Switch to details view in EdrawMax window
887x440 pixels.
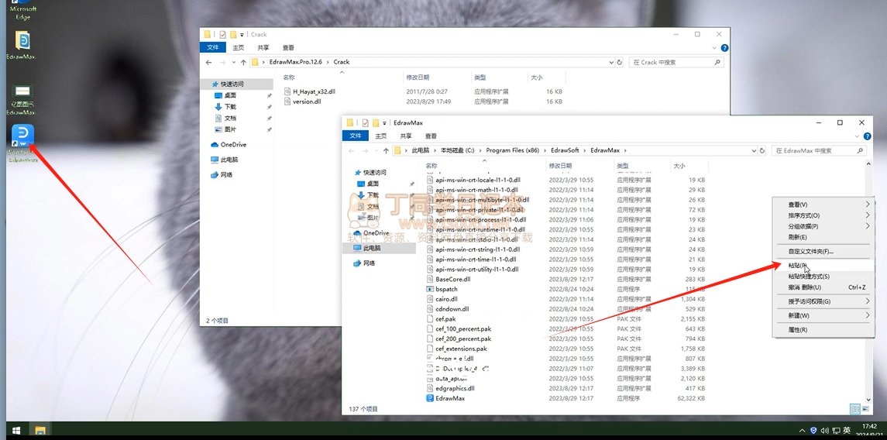click(854, 408)
